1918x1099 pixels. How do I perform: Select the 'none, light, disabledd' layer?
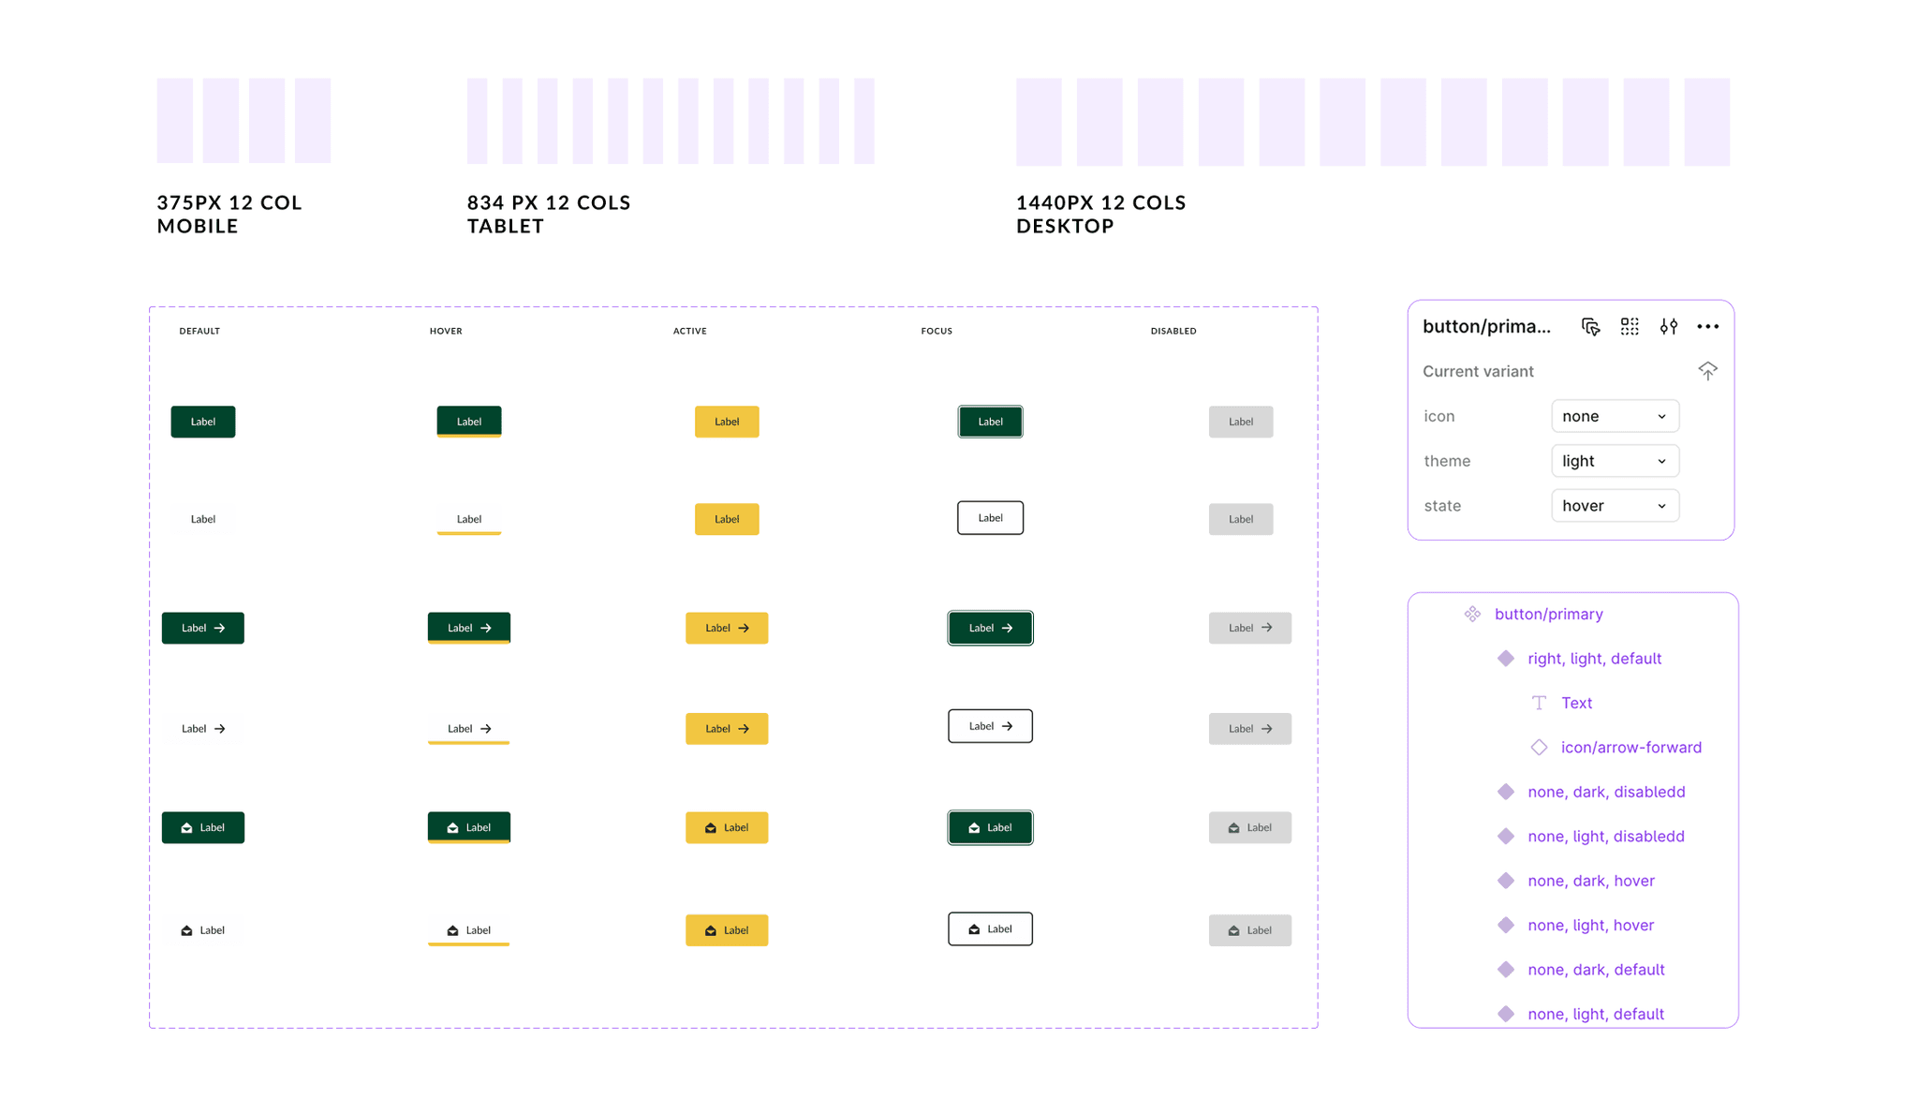1605,836
